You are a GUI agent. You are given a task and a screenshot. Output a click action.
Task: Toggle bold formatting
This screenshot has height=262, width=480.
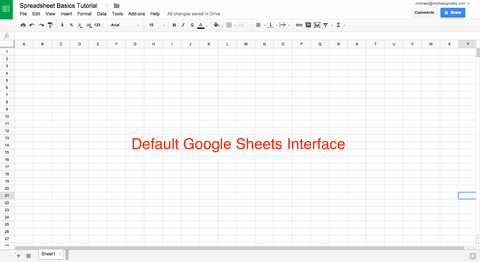(174, 25)
